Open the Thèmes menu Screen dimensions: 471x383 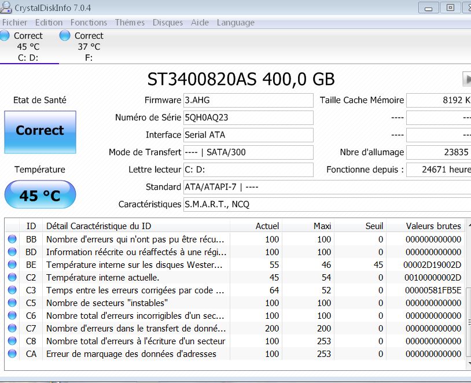tap(130, 23)
